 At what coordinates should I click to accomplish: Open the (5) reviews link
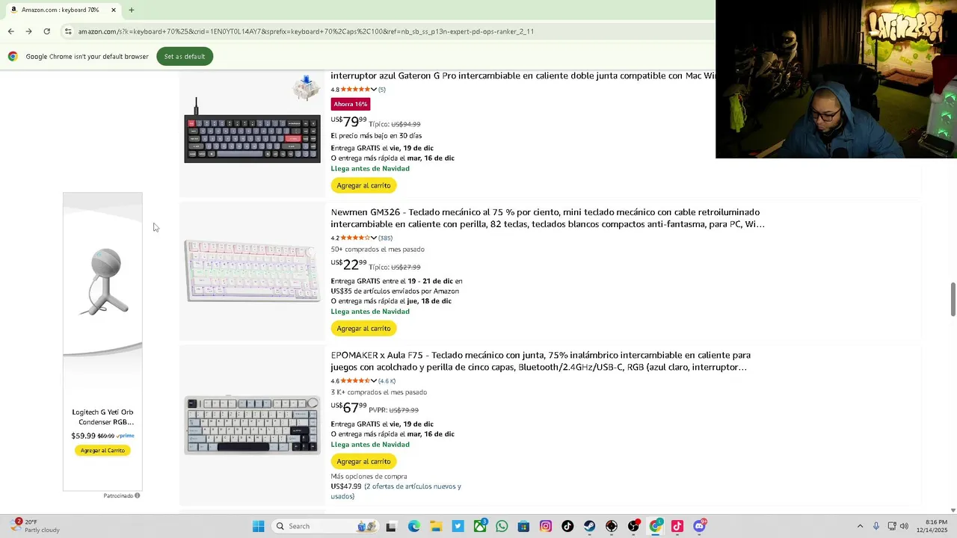381,90
